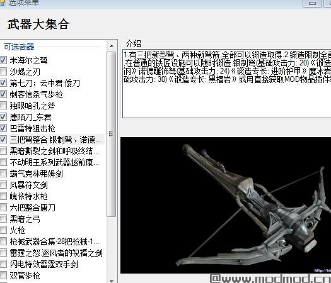Check 黑暗撕裂之剑和呼吸终结 checkbox

3,151
